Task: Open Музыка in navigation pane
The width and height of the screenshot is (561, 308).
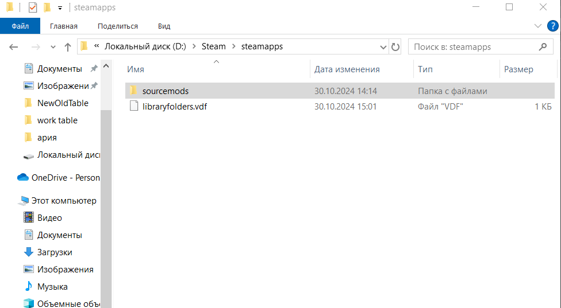Action: [x=52, y=287]
